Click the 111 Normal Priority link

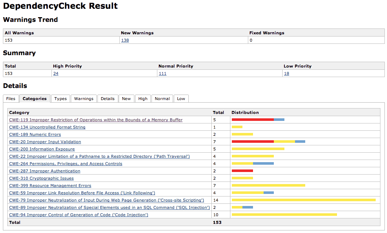[x=162, y=73]
